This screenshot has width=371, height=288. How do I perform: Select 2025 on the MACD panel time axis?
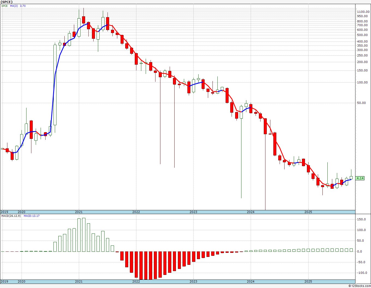(308, 281)
